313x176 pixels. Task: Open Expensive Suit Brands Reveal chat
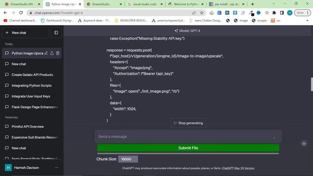point(32,137)
